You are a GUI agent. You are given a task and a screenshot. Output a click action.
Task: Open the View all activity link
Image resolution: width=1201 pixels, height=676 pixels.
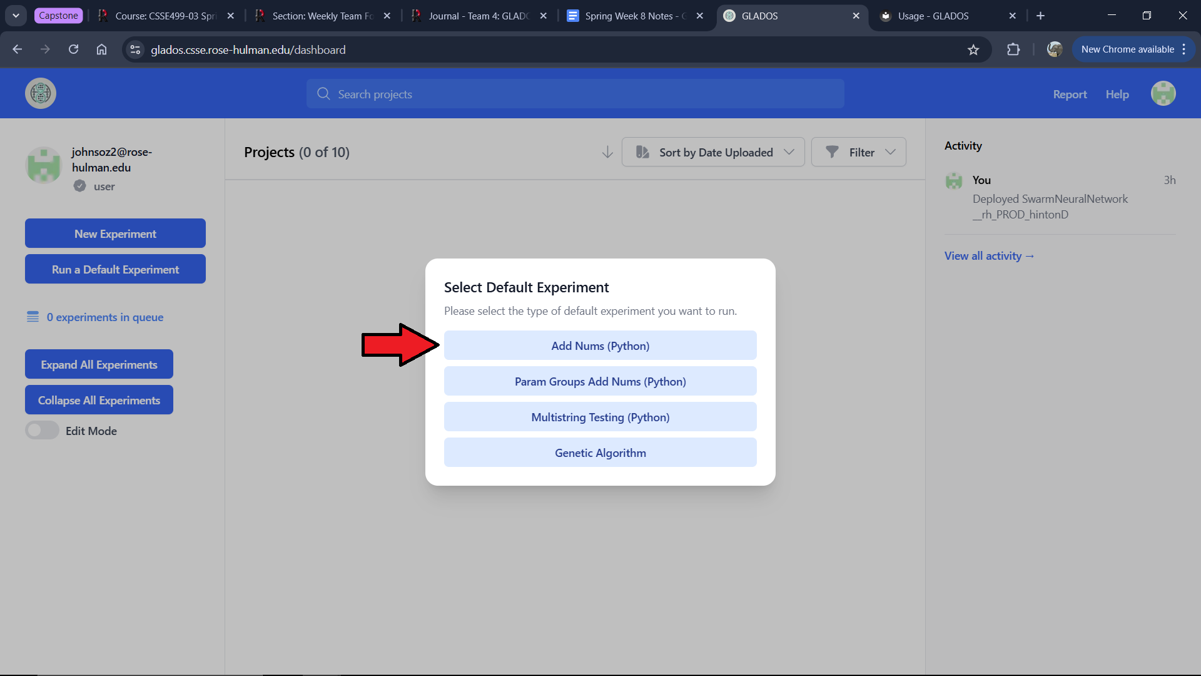(989, 255)
